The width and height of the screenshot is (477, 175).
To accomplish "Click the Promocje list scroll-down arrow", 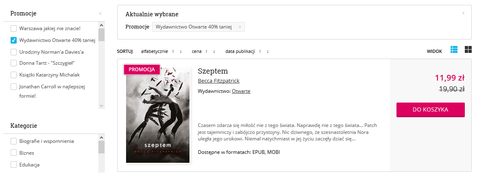I will [x=102, y=106].
